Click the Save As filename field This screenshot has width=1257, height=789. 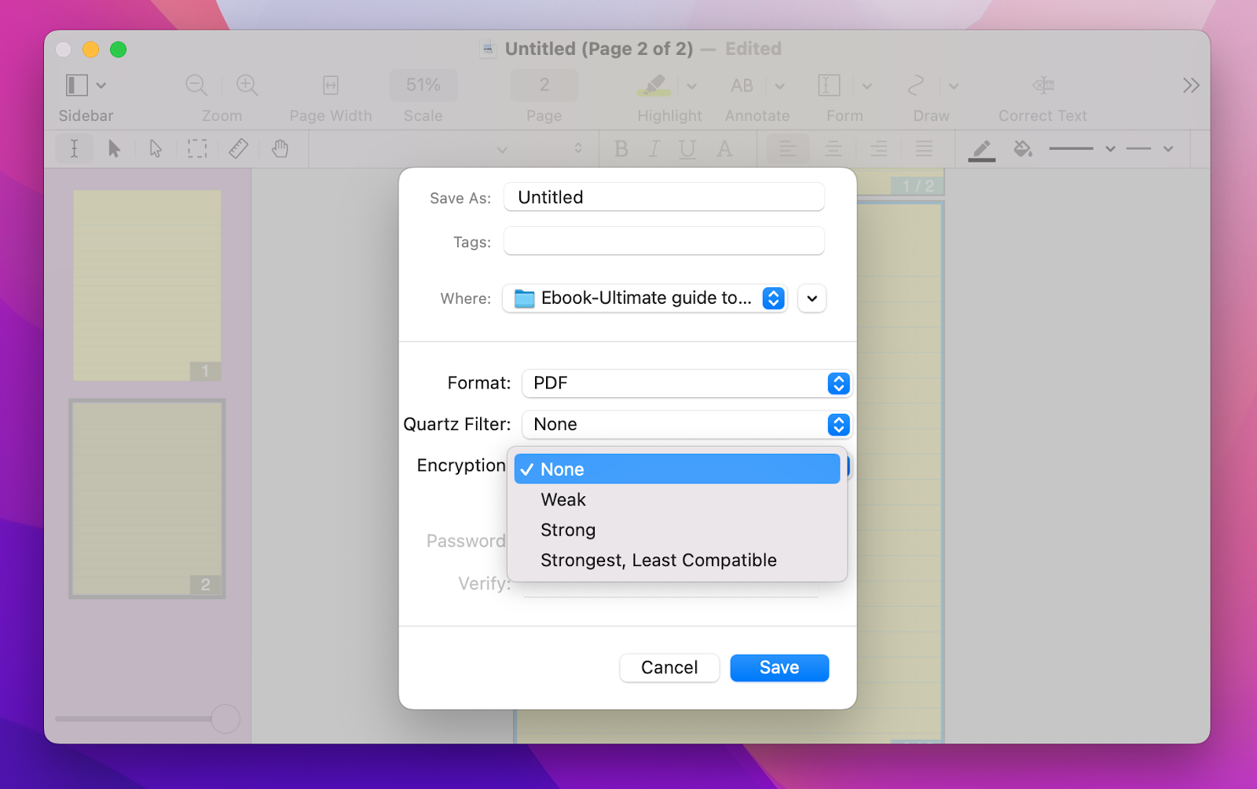pyautogui.click(x=663, y=197)
